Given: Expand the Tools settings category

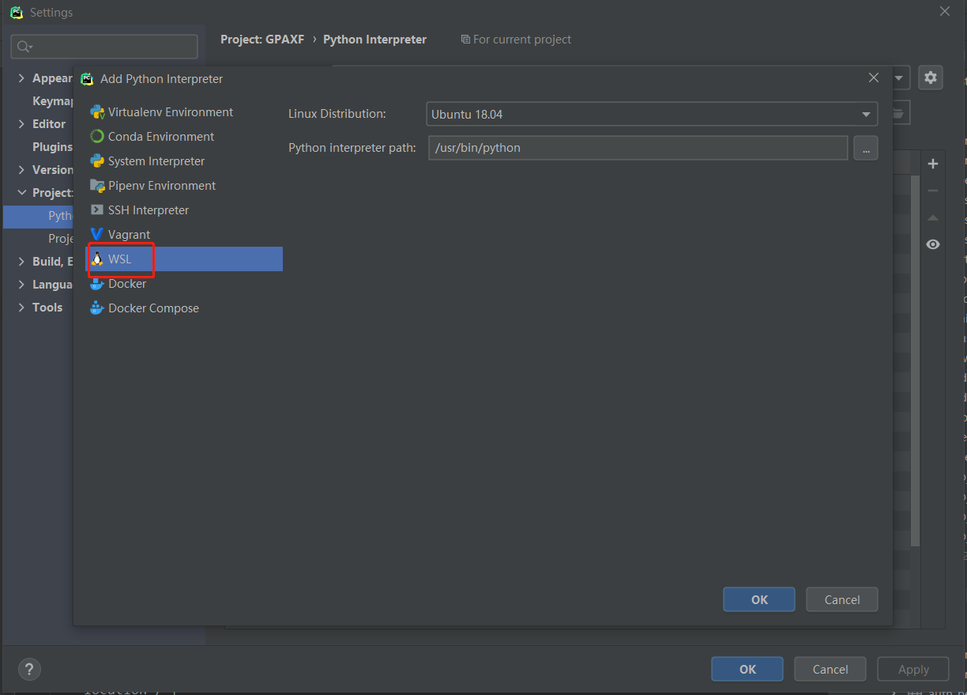Looking at the screenshot, I should (x=21, y=308).
